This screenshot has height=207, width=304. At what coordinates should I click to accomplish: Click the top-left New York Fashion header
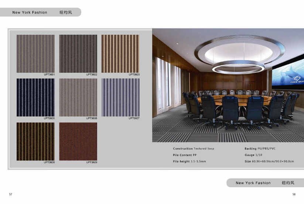click(x=30, y=13)
